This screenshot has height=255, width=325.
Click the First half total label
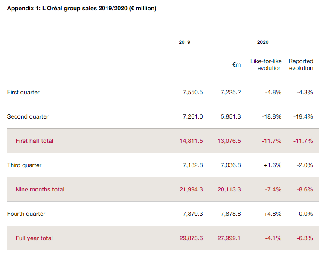coord(35,141)
